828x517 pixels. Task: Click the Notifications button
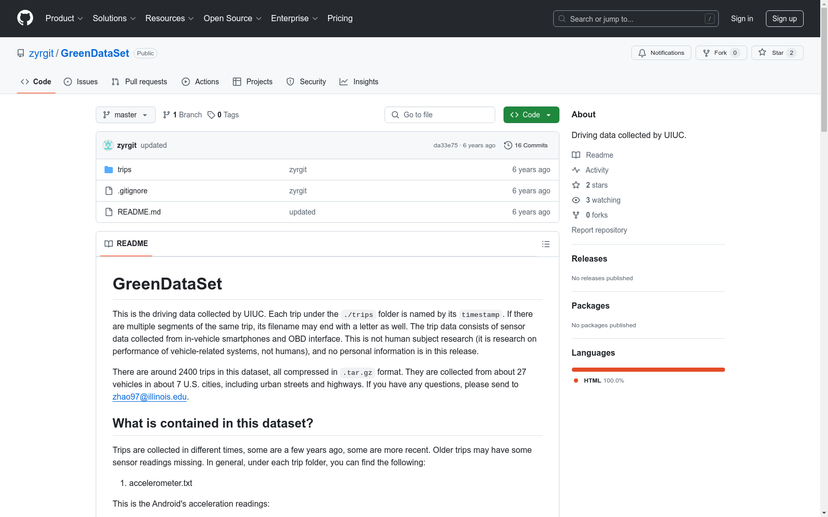[661, 53]
